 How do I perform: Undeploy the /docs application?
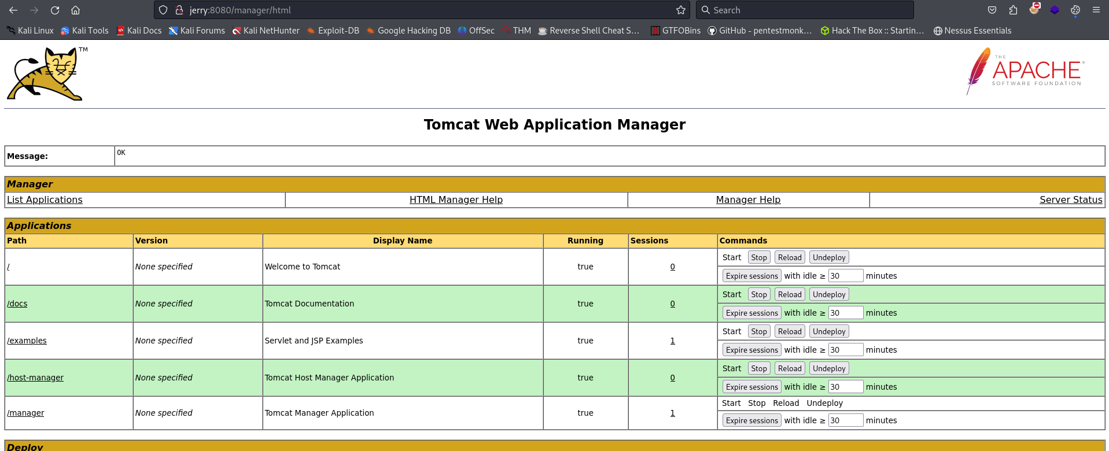[829, 294]
